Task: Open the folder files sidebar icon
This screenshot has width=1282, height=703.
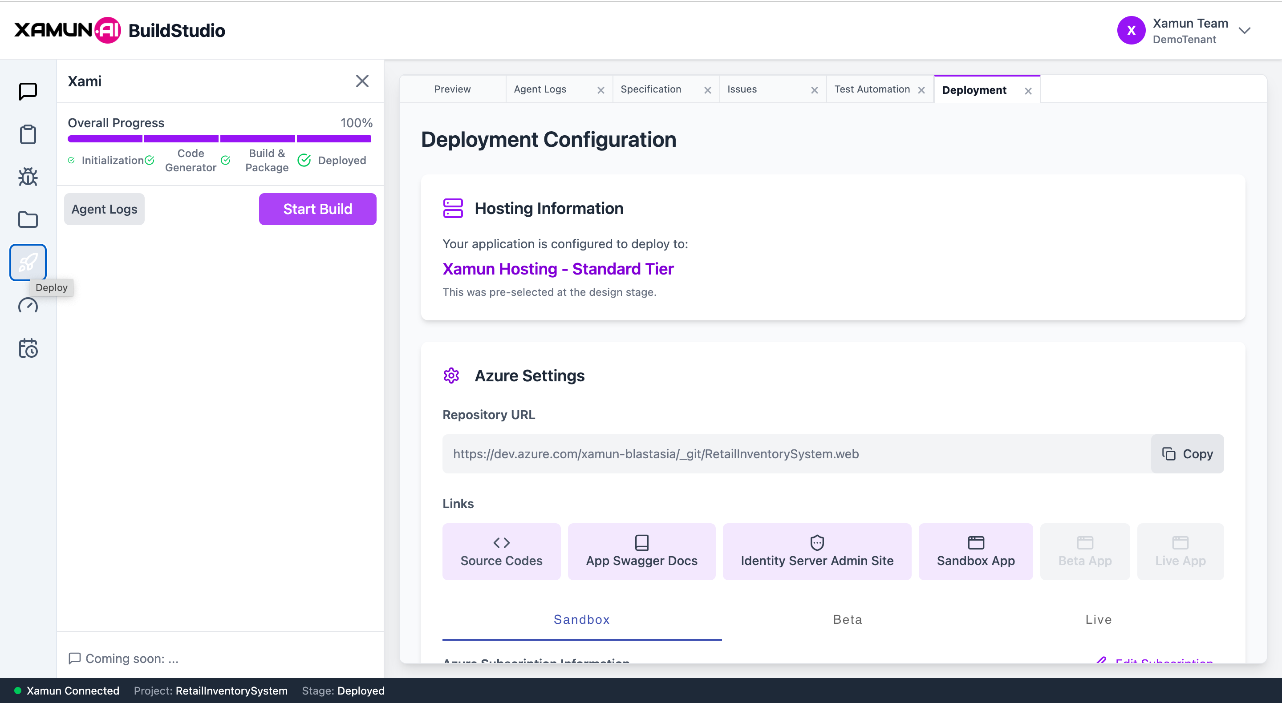Action: pos(28,219)
